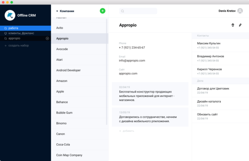Click the search magnifier icon
Image resolution: width=249 pixels, height=161 pixels.
(123, 11)
